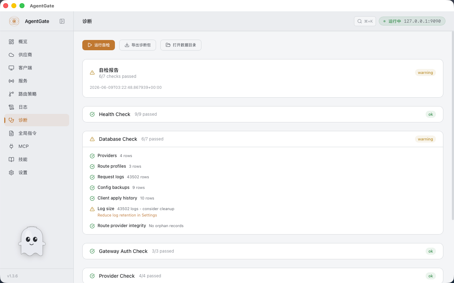
Task: Click the timestamp 2026-06-09T03:22:48 text
Action: [126, 87]
